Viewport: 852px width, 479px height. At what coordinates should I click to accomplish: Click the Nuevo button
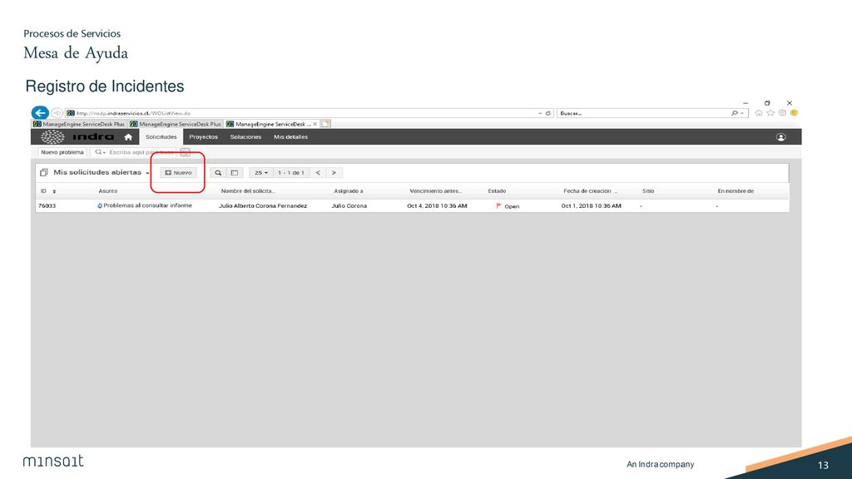click(178, 173)
